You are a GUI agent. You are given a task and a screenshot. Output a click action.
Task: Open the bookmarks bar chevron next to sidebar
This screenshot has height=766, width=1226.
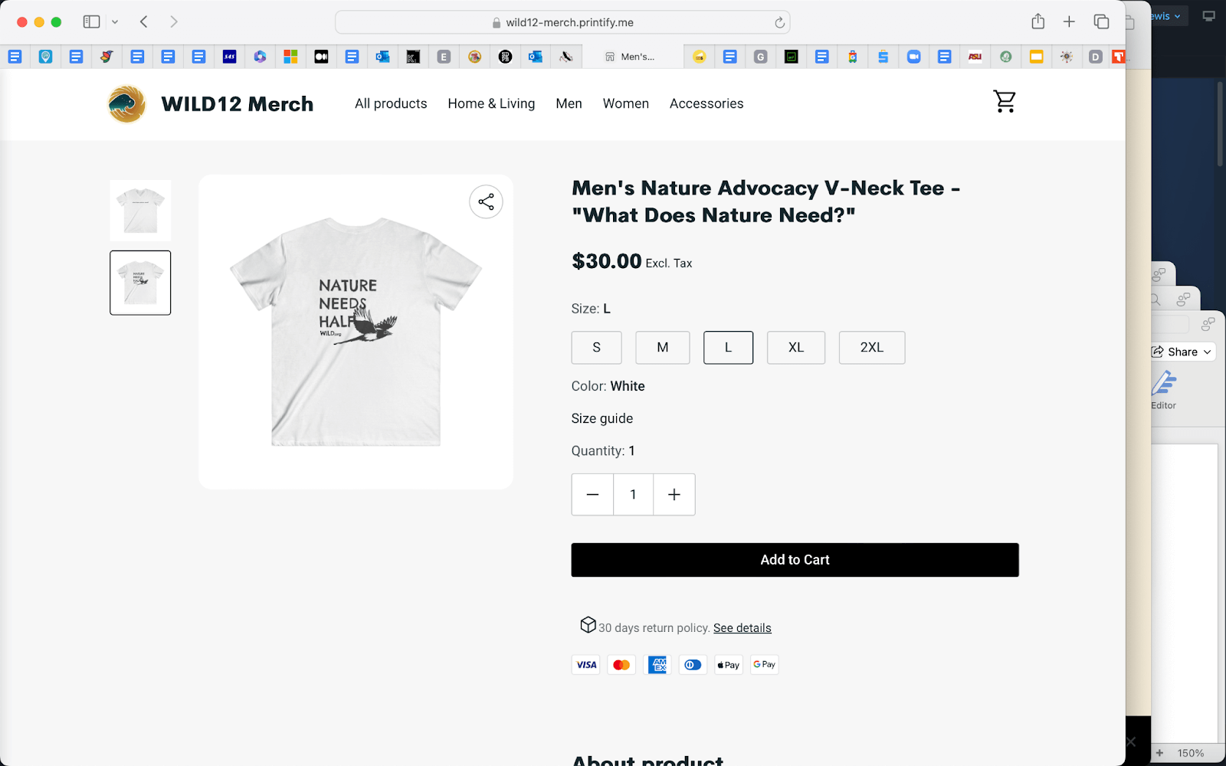coord(116,21)
